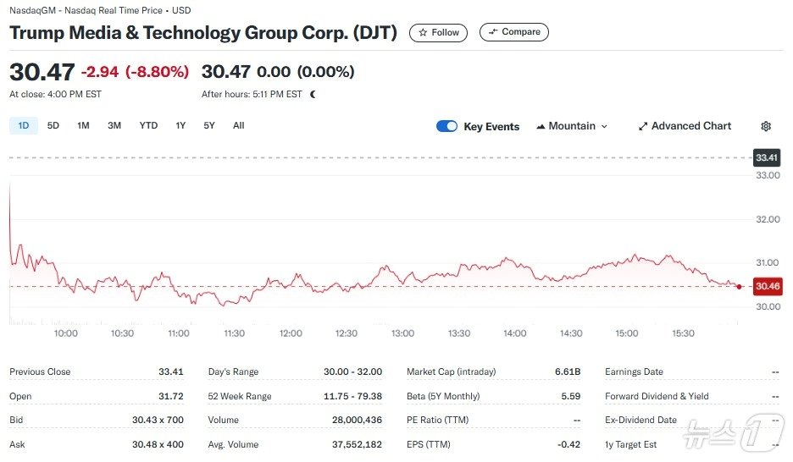Image resolution: width=793 pixels, height=462 pixels.
Task: Select the All time range
Action: pos(239,125)
